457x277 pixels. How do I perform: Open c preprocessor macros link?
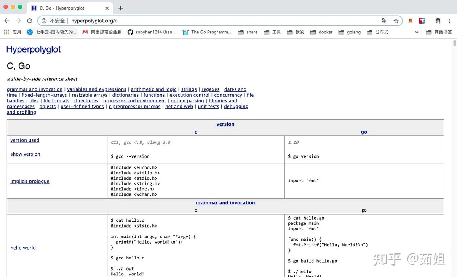click(x=134, y=107)
